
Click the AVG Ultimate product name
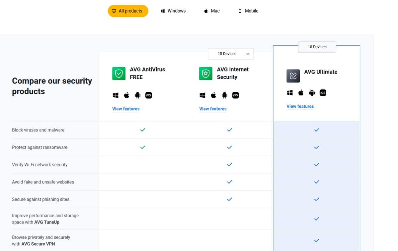[321, 72]
